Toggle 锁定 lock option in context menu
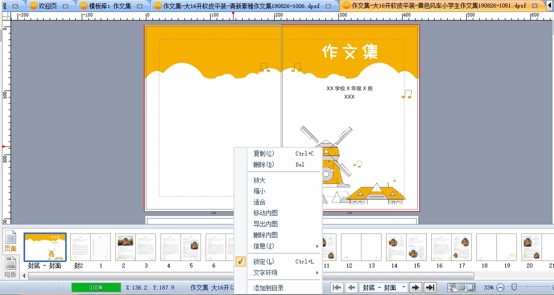 tap(264, 261)
